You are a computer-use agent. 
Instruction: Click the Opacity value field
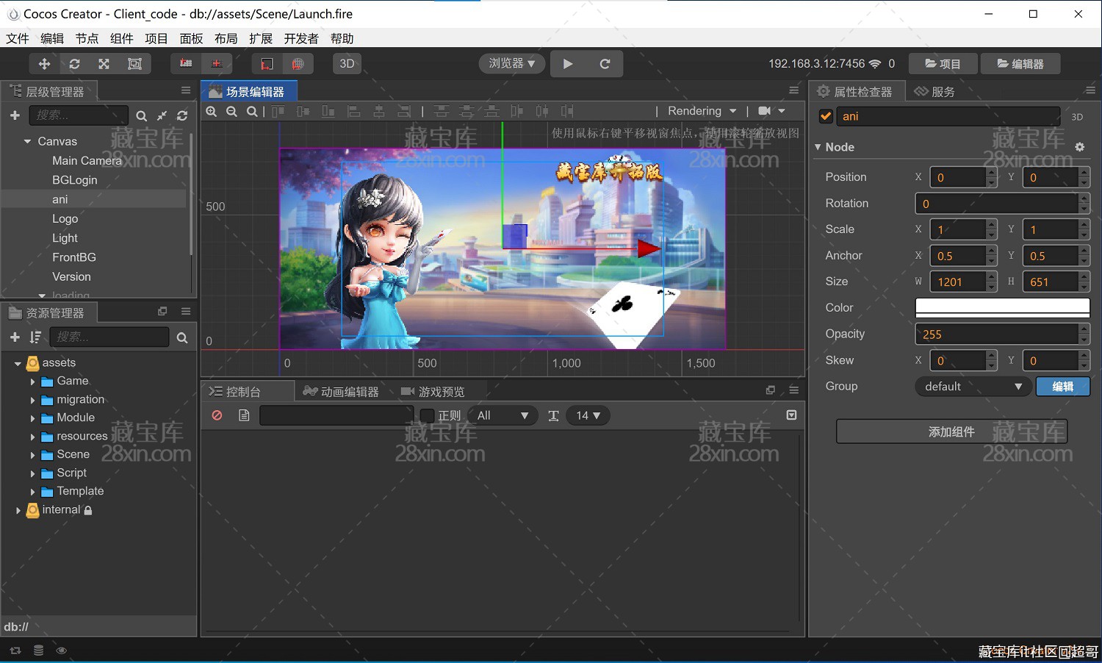click(x=997, y=334)
